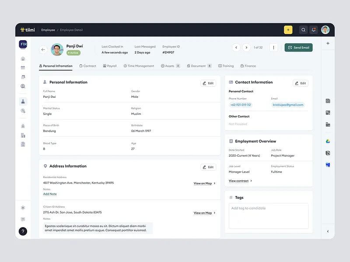Click the search icon in the top bar
Viewport: 350px width, 262px height.
tap(303, 30)
